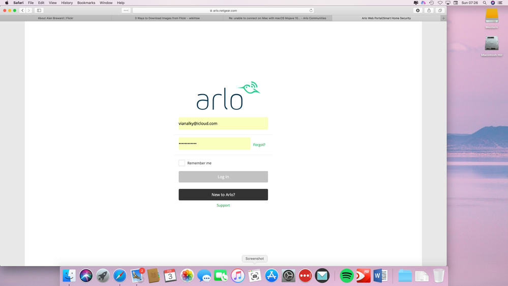The height and width of the screenshot is (286, 508).
Task: Open the View menu
Action: pyautogui.click(x=52, y=3)
